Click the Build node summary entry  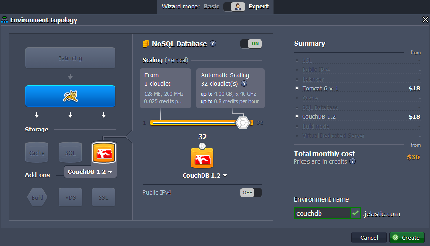coord(357,126)
